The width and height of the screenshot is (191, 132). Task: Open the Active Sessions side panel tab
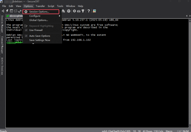2,66
